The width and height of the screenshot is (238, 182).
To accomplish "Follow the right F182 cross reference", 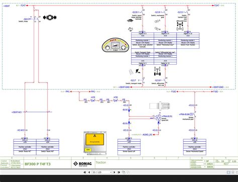I will click(x=215, y=92).
